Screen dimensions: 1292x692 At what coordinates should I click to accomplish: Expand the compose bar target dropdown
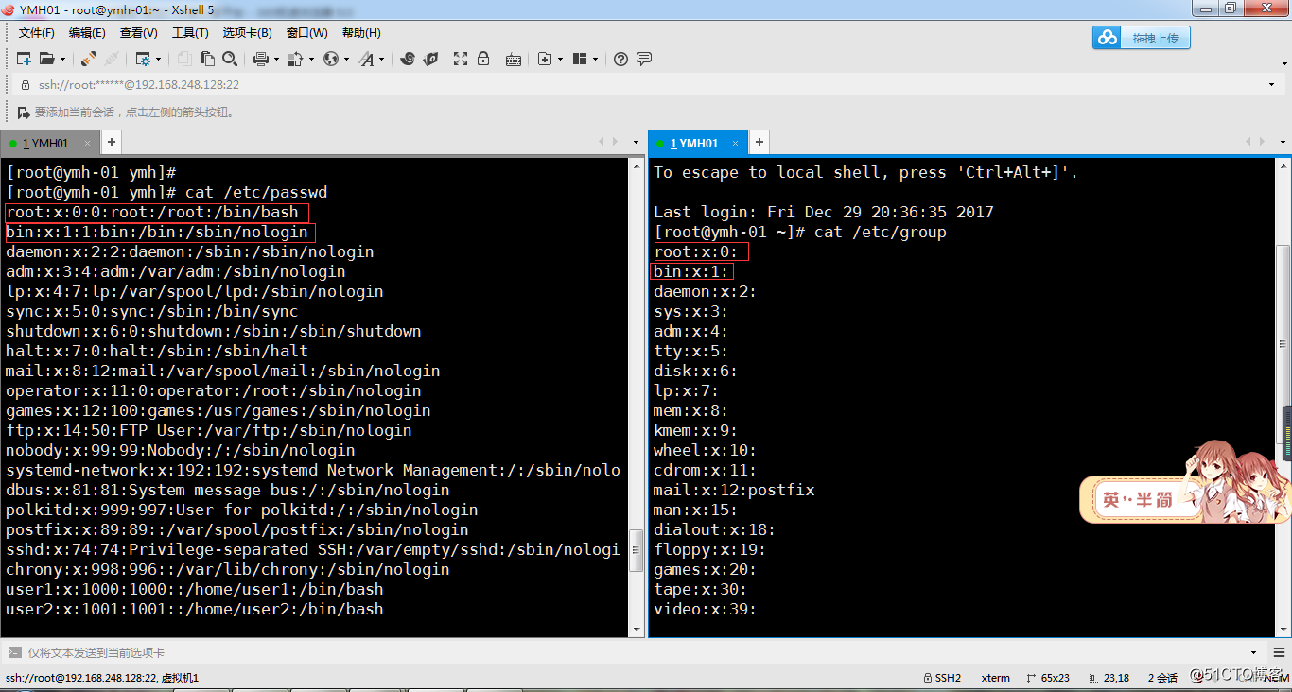tap(1253, 652)
